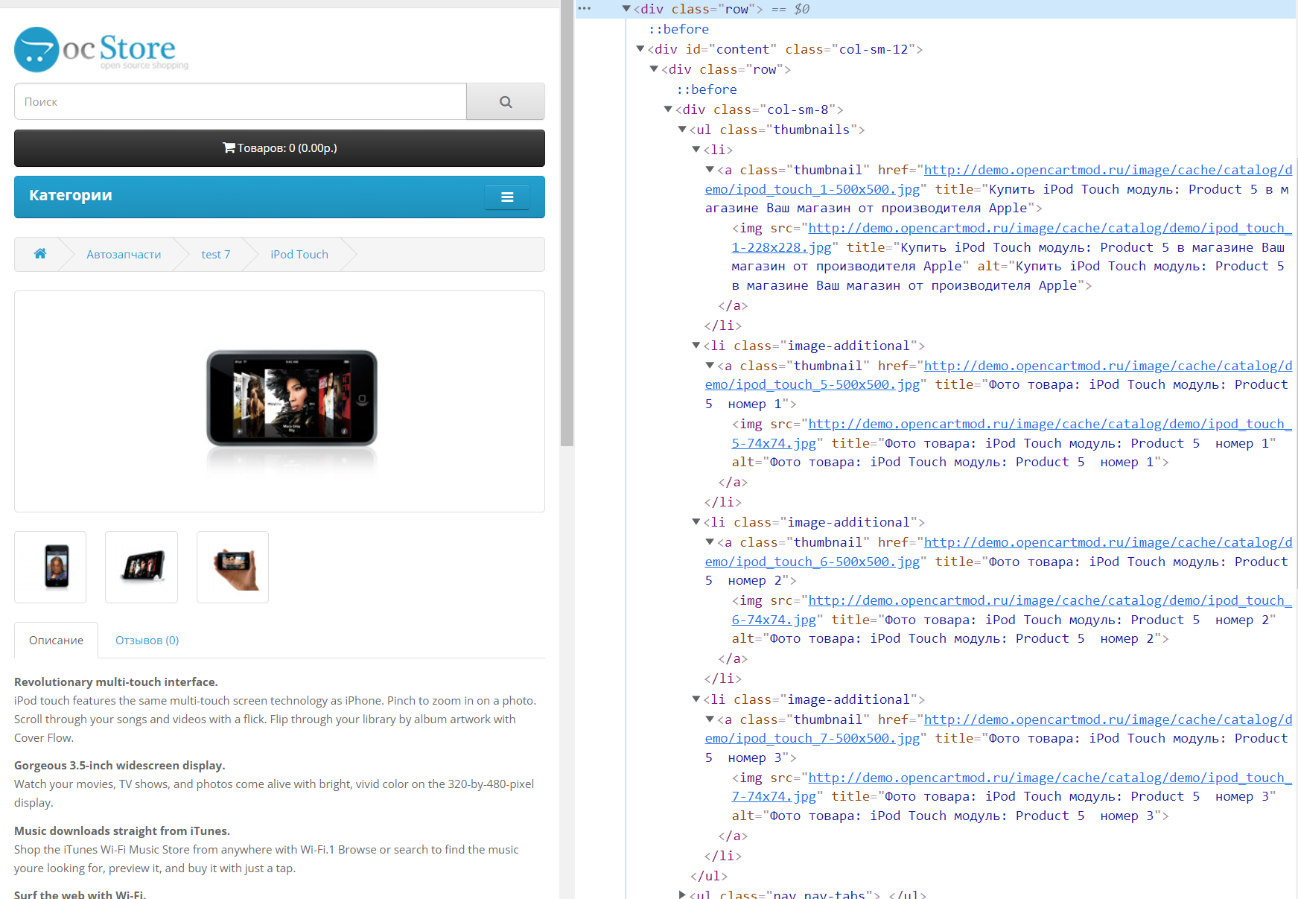The height and width of the screenshot is (899, 1298).
Task: Focus the Поиск search input field
Action: point(240,102)
